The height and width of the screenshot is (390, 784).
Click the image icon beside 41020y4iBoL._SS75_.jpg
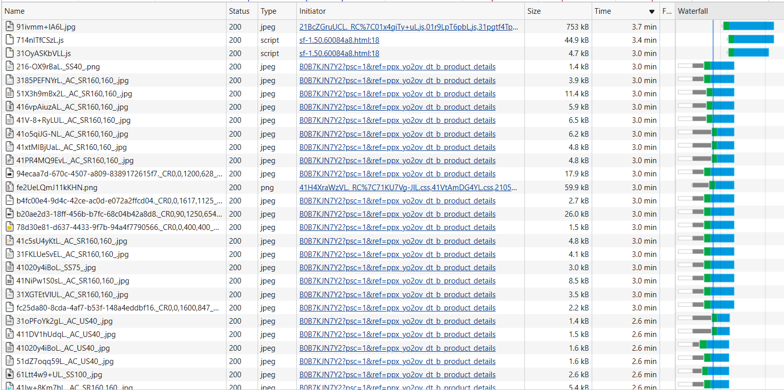pos(9,267)
